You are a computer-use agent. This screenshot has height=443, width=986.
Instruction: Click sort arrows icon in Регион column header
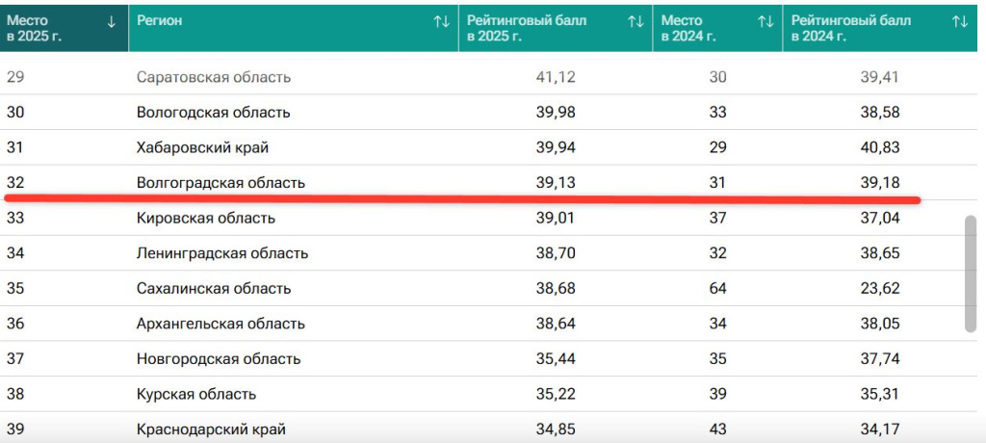(441, 21)
